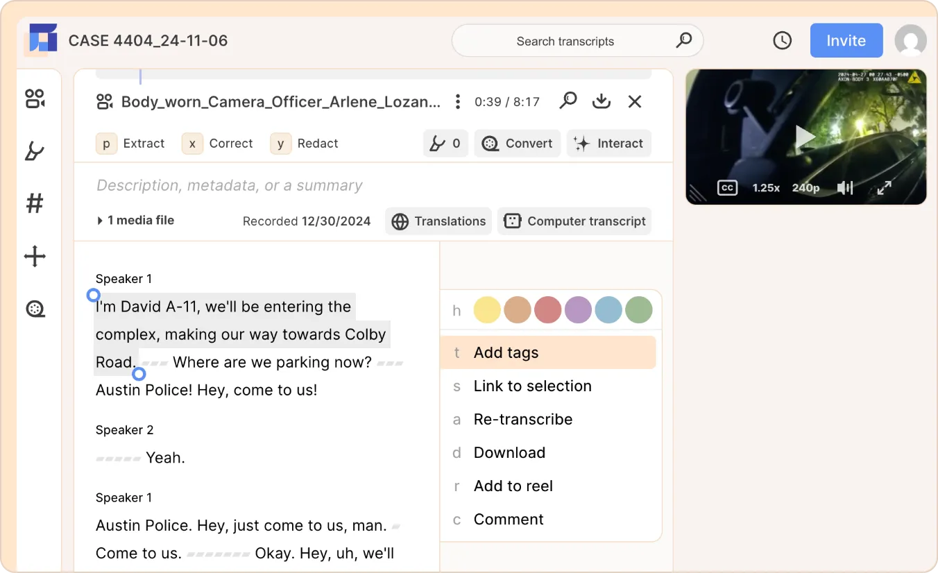Viewport: 938px width, 573px height.
Task: Open the history clock icon
Action: (783, 41)
